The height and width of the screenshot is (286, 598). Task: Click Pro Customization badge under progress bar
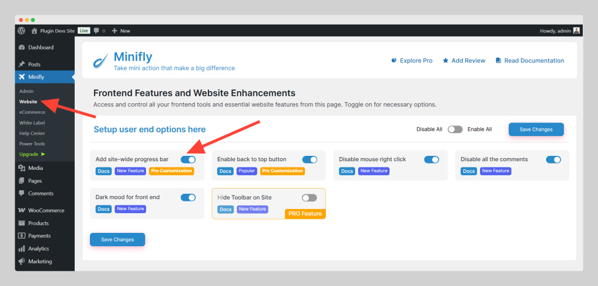172,171
